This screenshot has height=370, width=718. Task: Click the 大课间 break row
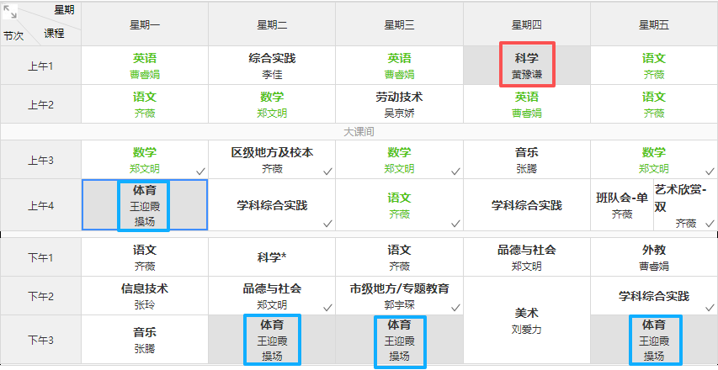coord(359,132)
